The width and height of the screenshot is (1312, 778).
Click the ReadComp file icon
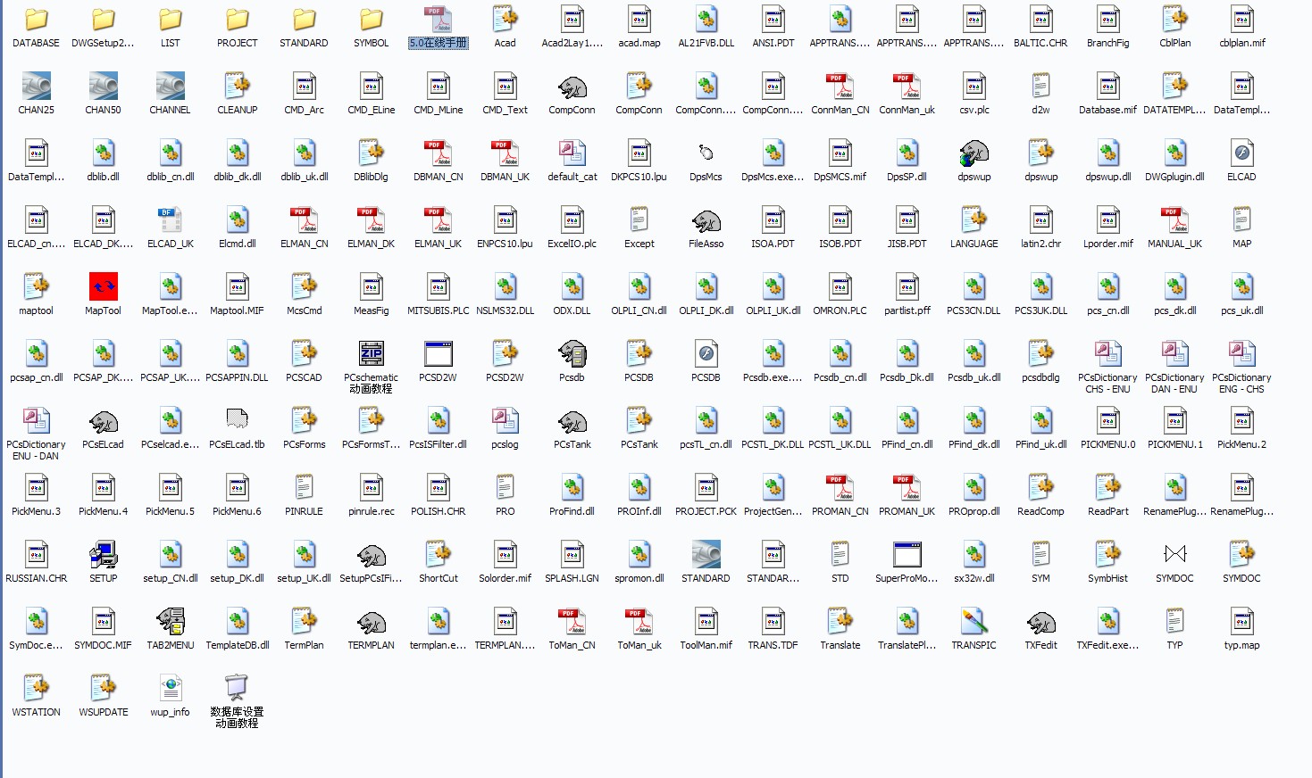click(x=1041, y=487)
